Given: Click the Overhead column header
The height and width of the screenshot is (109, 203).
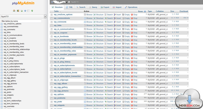Looking at the screenshot, I should click(184, 11).
